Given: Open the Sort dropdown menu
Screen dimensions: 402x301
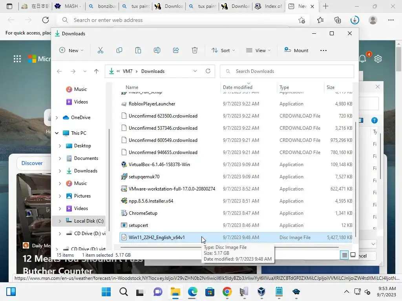Looking at the screenshot, I should [223, 51].
